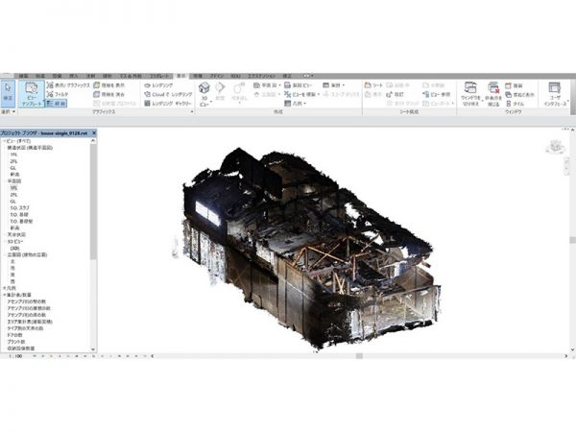
Task: Expand 集計表/数量 node in browser
Action: point(5,295)
